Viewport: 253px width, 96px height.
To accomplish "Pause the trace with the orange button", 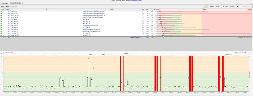I will 205,7.
